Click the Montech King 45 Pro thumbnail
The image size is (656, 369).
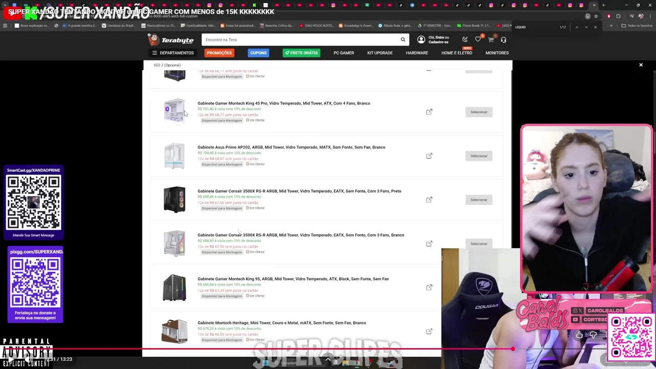click(x=175, y=111)
